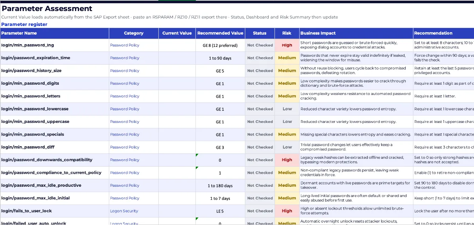Select the Not Checked status for min_password_uppercase

(x=260, y=122)
